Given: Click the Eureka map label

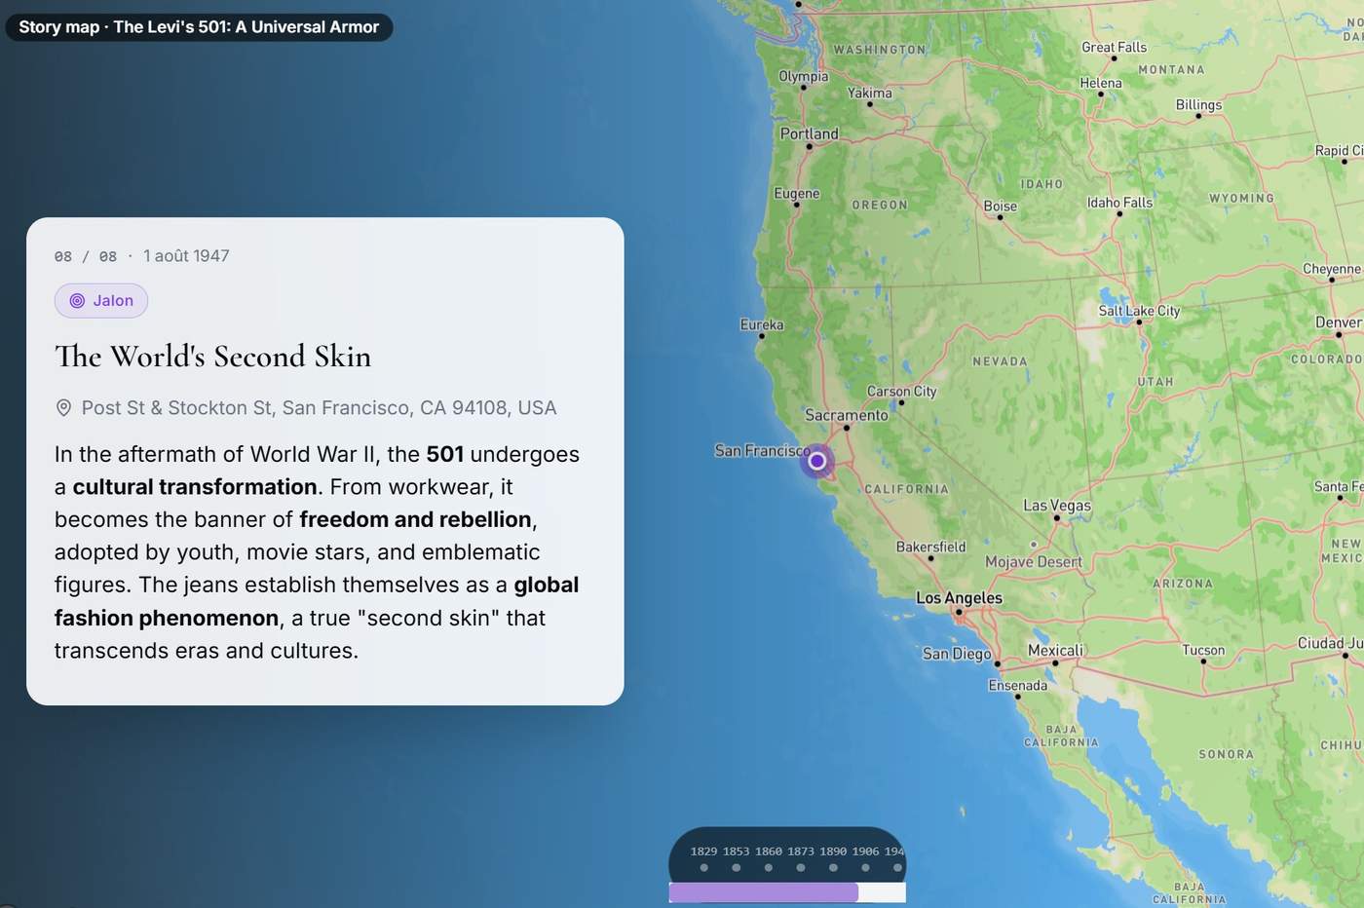Looking at the screenshot, I should (761, 324).
